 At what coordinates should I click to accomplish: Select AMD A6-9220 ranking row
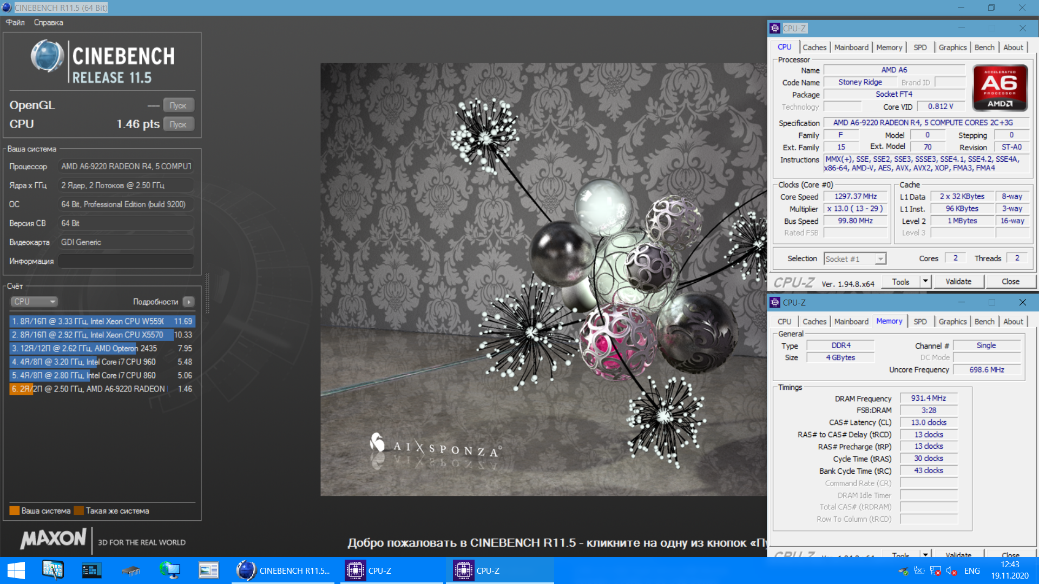[x=102, y=389]
